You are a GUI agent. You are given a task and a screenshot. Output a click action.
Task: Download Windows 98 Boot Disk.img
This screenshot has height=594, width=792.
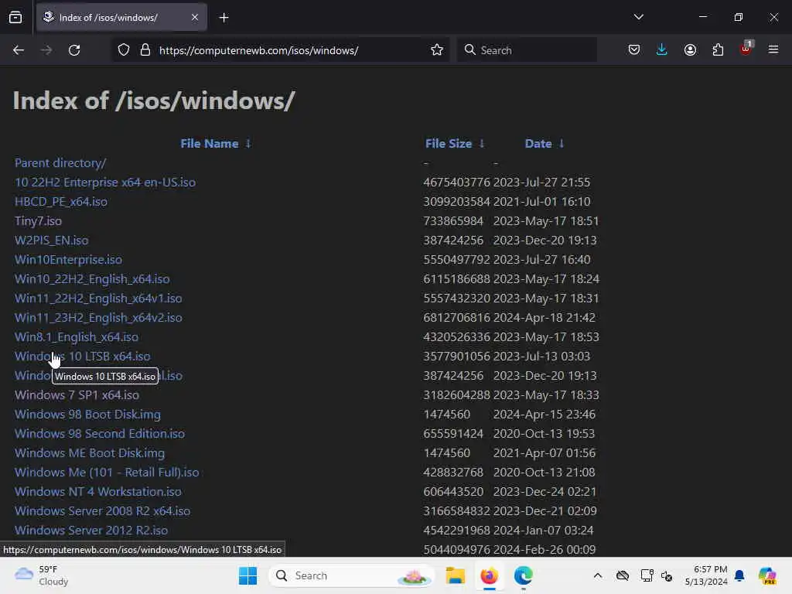click(88, 415)
